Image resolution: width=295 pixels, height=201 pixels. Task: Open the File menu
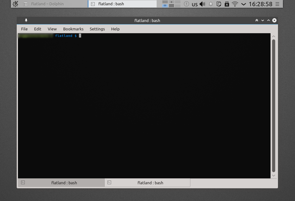[24, 29]
